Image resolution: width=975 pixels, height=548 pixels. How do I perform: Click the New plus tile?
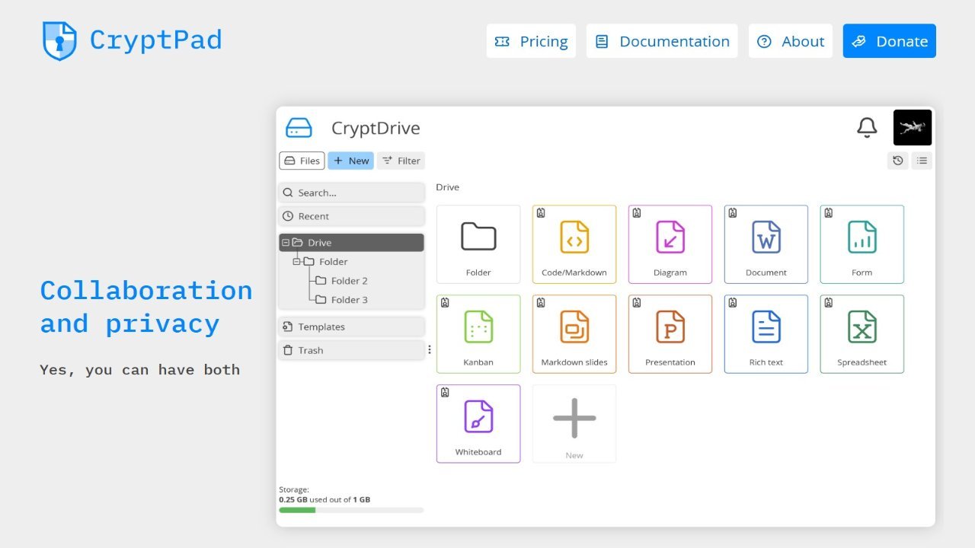[x=574, y=424]
